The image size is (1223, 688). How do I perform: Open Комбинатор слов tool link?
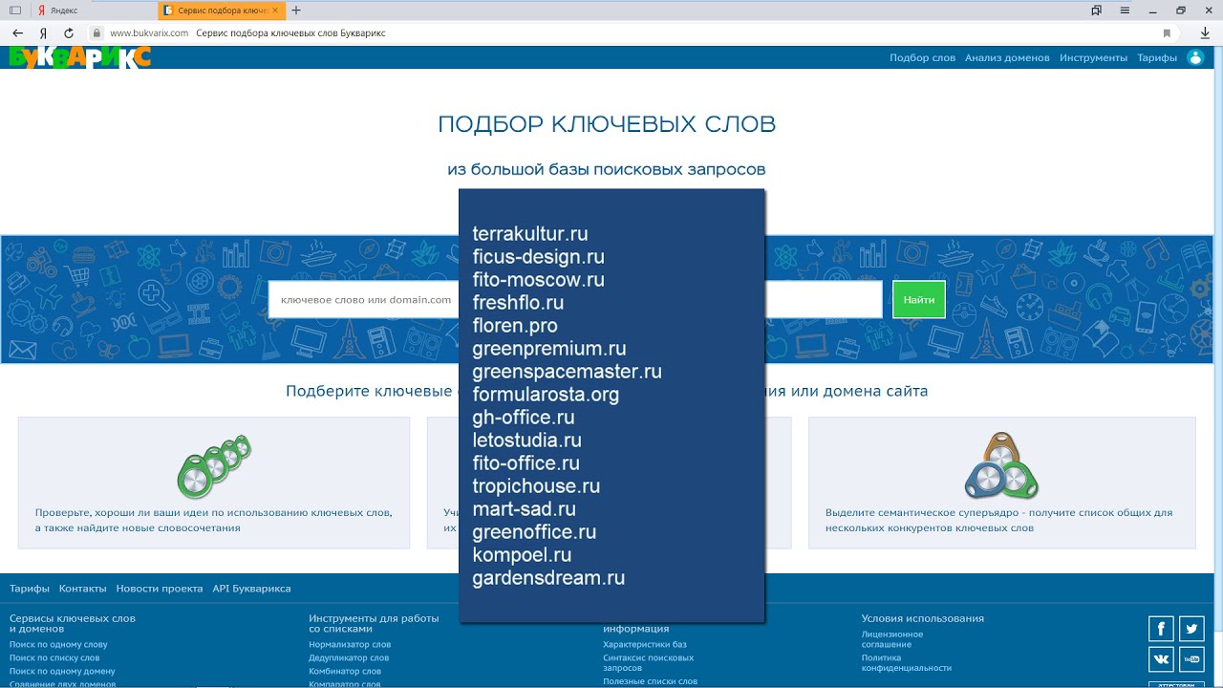(x=345, y=671)
